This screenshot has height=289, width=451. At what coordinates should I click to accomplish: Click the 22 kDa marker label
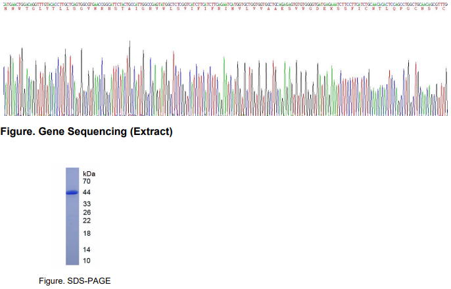[x=87, y=221]
